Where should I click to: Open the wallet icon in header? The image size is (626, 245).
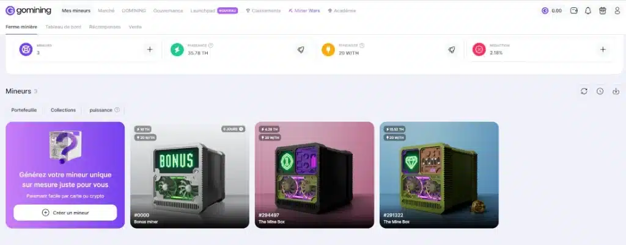pos(574,11)
